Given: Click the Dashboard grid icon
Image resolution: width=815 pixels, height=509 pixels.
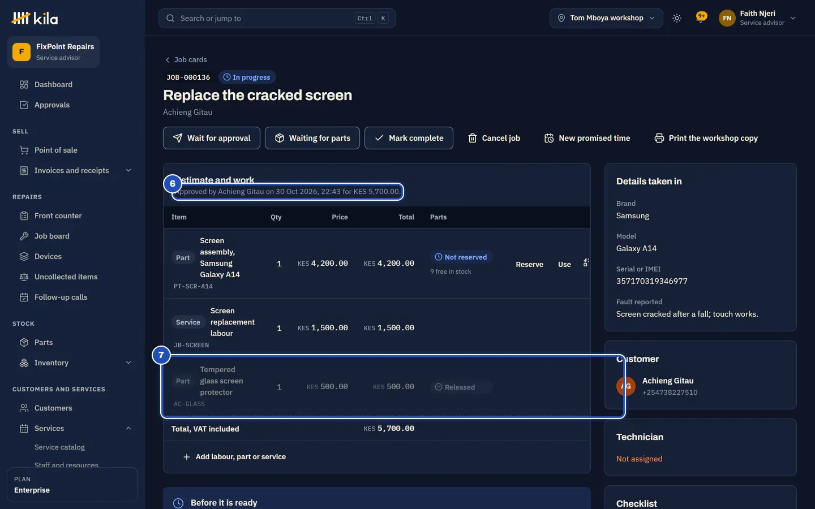Looking at the screenshot, I should [x=24, y=84].
